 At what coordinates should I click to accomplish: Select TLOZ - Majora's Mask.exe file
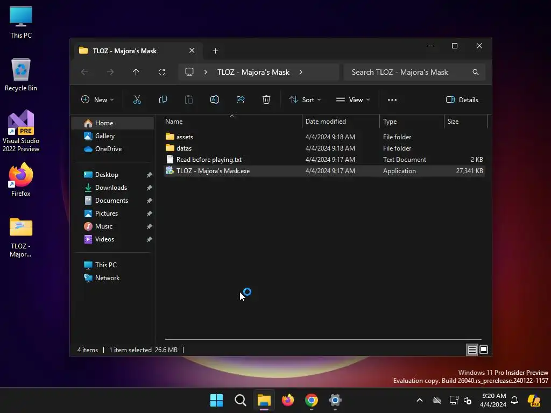pyautogui.click(x=324, y=171)
